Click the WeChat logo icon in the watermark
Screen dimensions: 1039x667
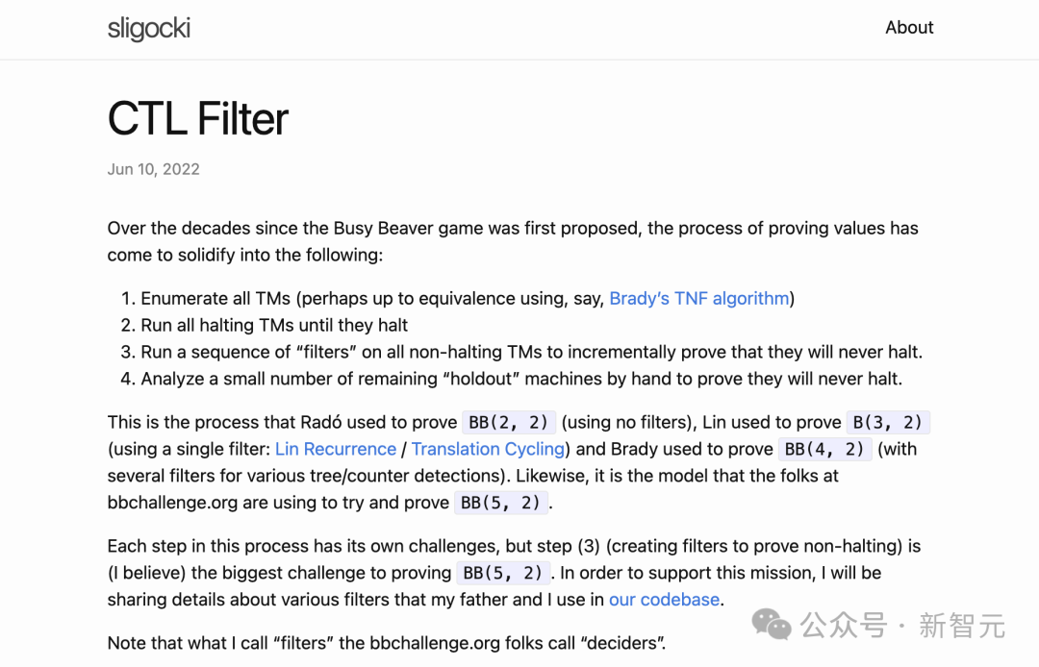[772, 625]
